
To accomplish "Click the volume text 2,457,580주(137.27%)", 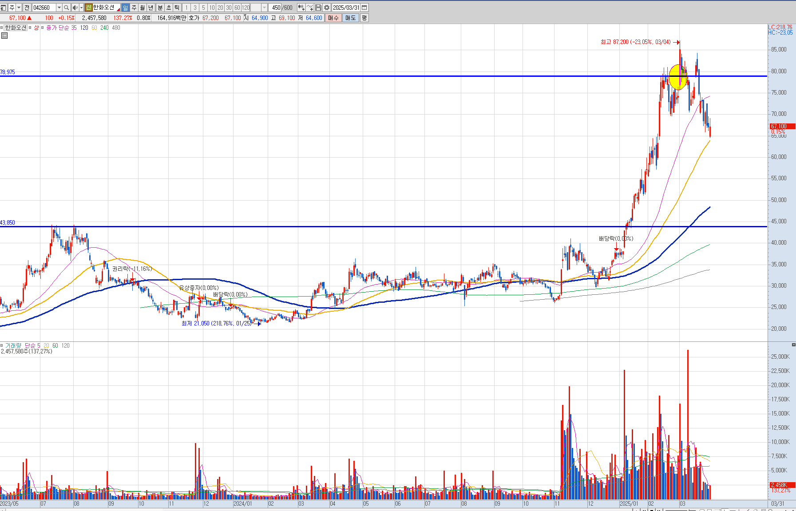I will [x=27, y=351].
